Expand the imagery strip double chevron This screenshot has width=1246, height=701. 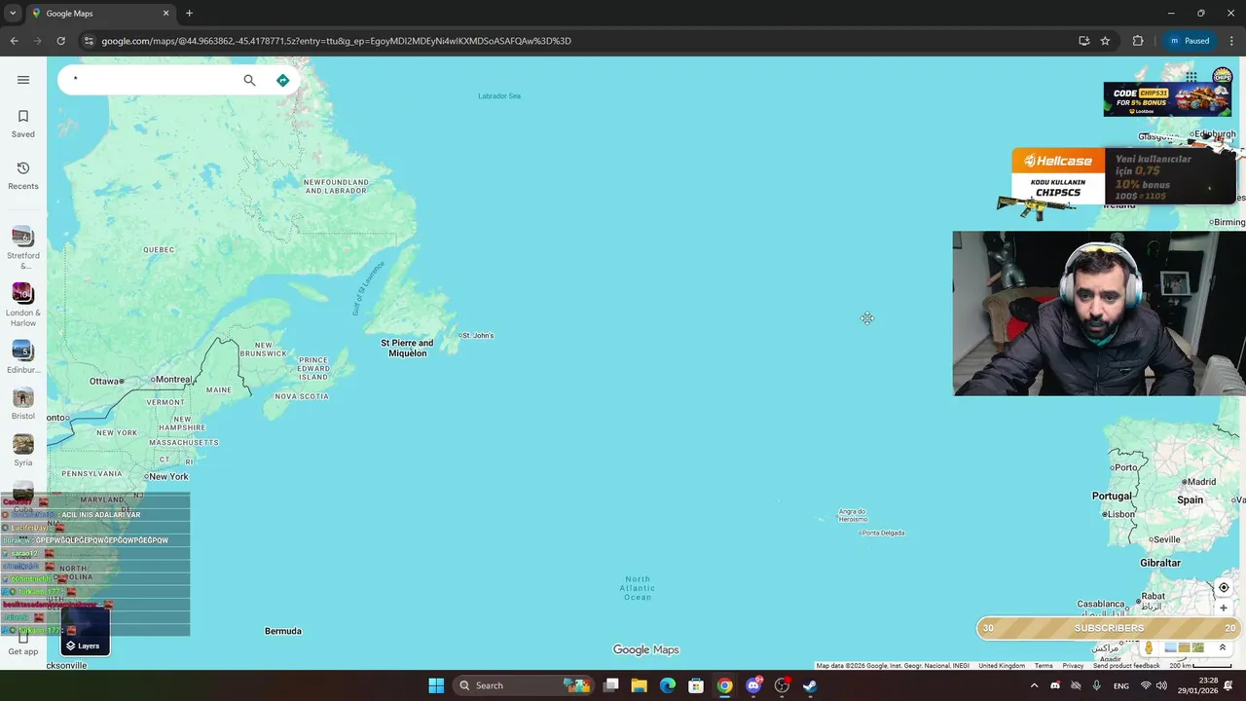point(1223,647)
